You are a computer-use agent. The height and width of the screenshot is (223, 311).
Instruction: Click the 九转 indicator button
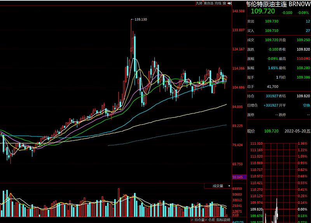[199, 3]
